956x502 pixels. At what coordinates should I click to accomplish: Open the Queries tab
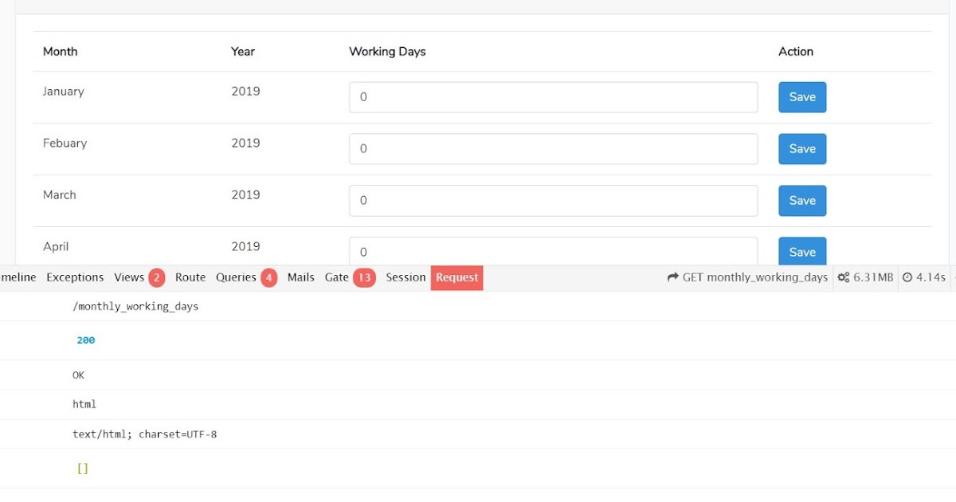[x=237, y=277]
